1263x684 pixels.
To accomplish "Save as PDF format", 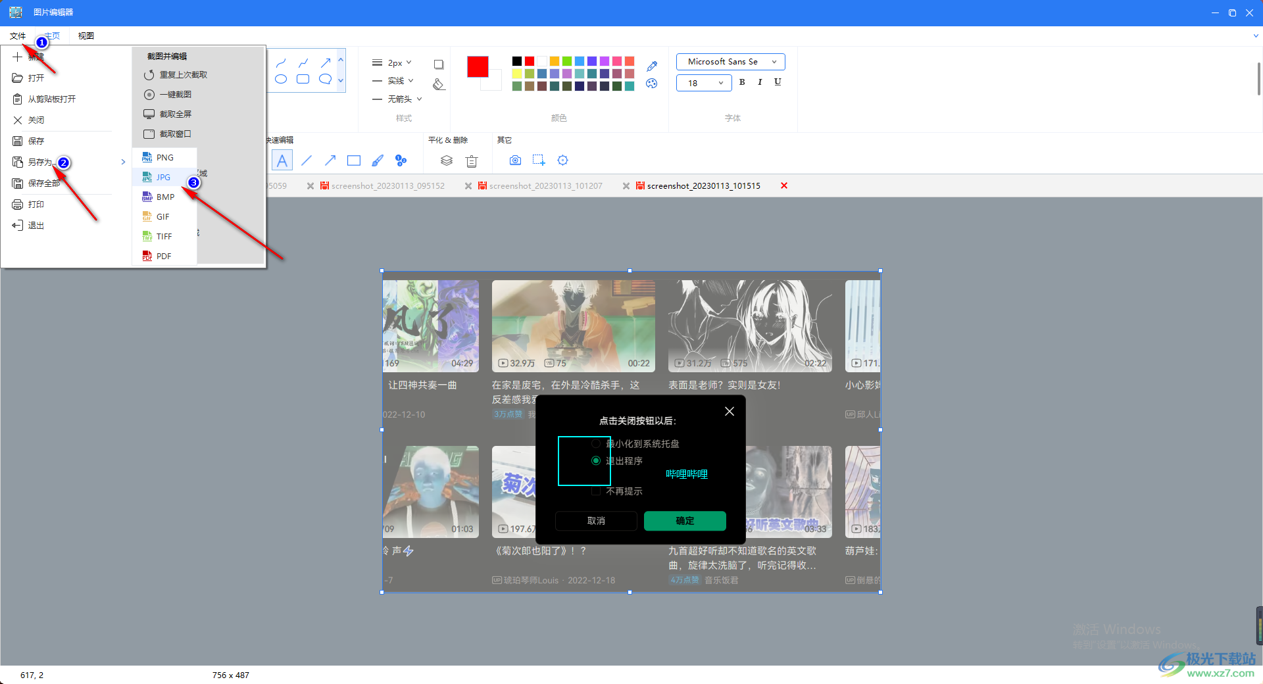I will click(x=164, y=256).
